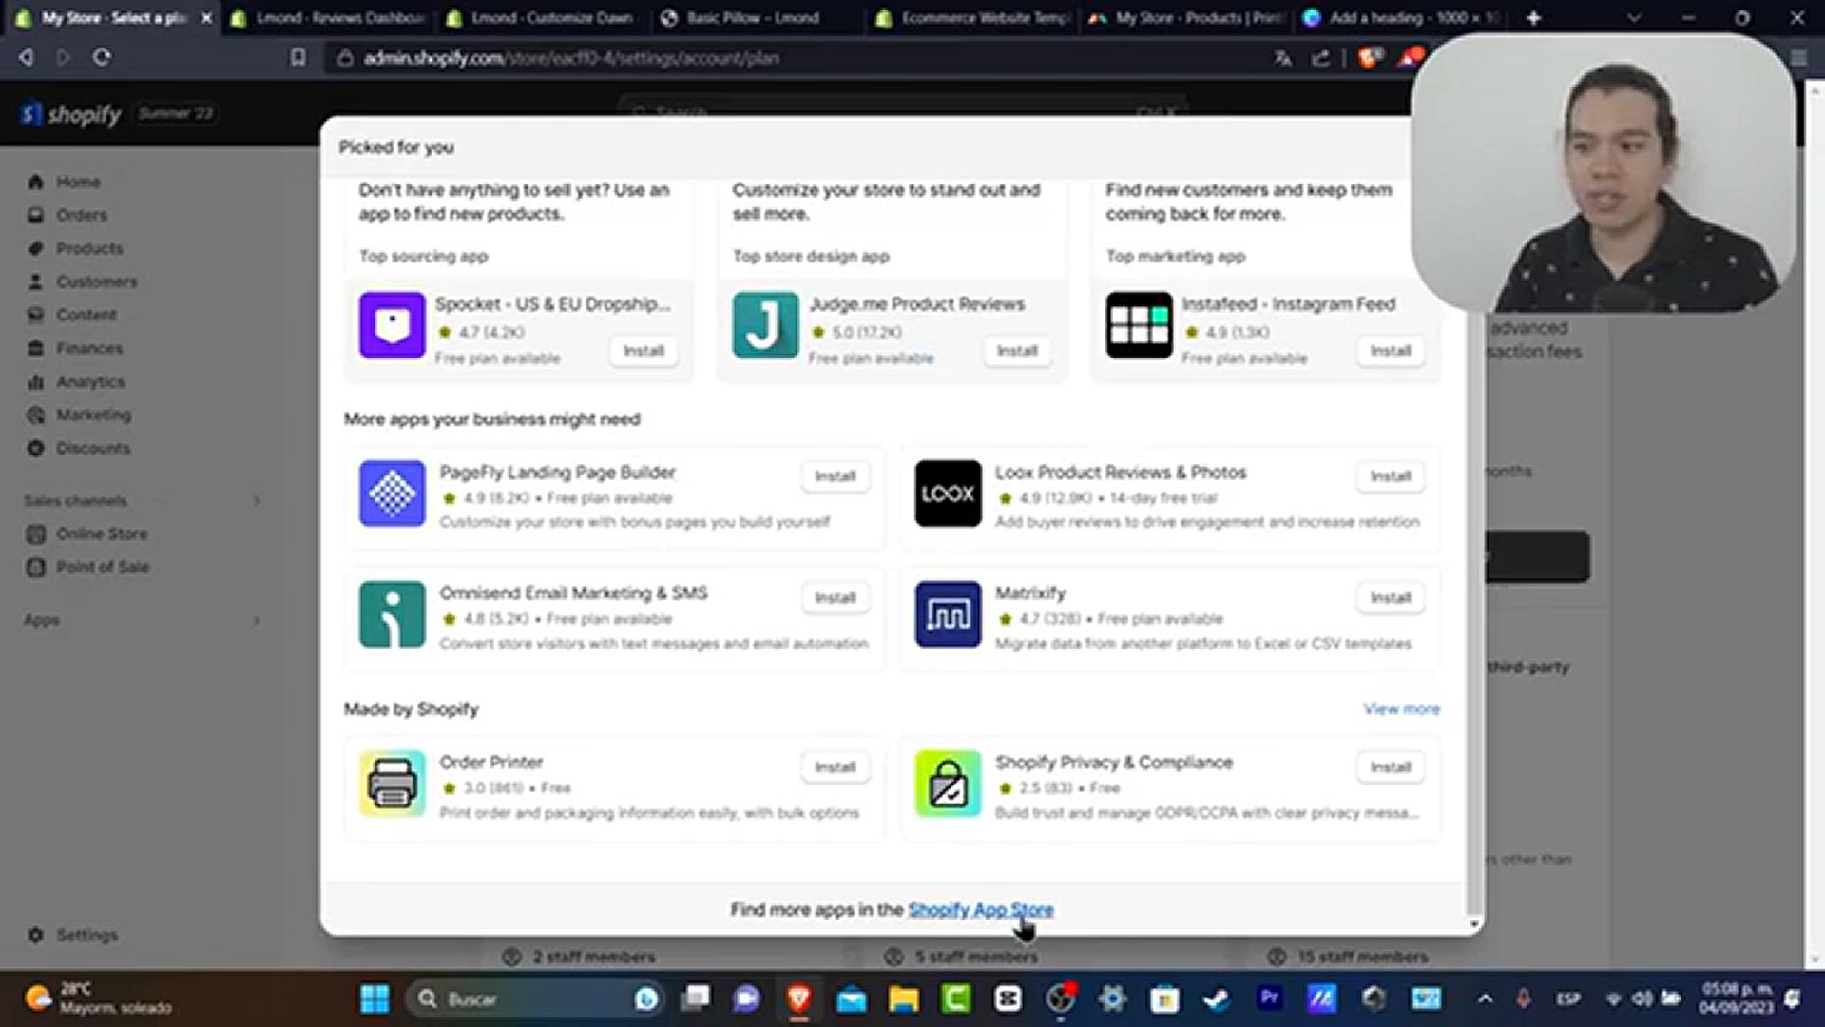Click the Omnisend Email Marketing icon
This screenshot has height=1027, width=1825.
point(392,614)
